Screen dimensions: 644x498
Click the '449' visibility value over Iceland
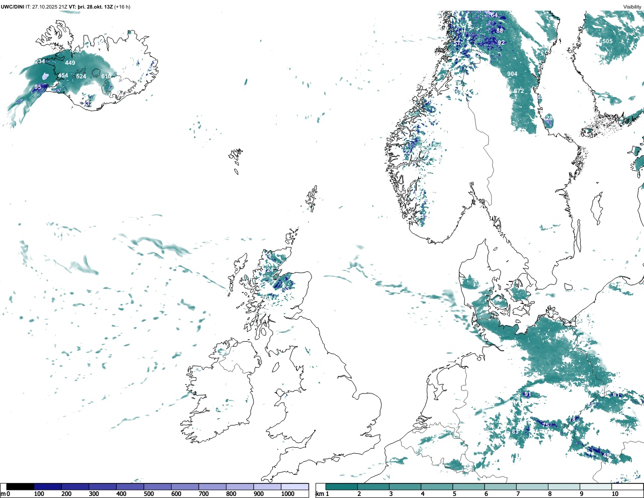[x=70, y=63]
